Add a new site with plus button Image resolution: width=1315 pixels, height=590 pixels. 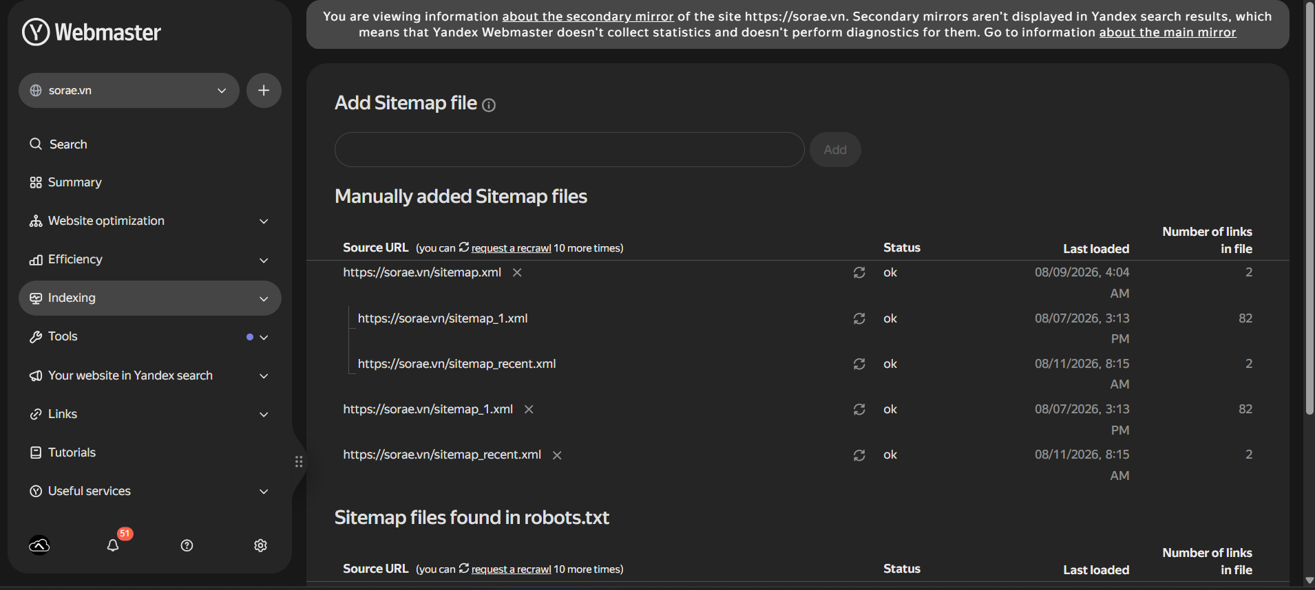(x=264, y=90)
